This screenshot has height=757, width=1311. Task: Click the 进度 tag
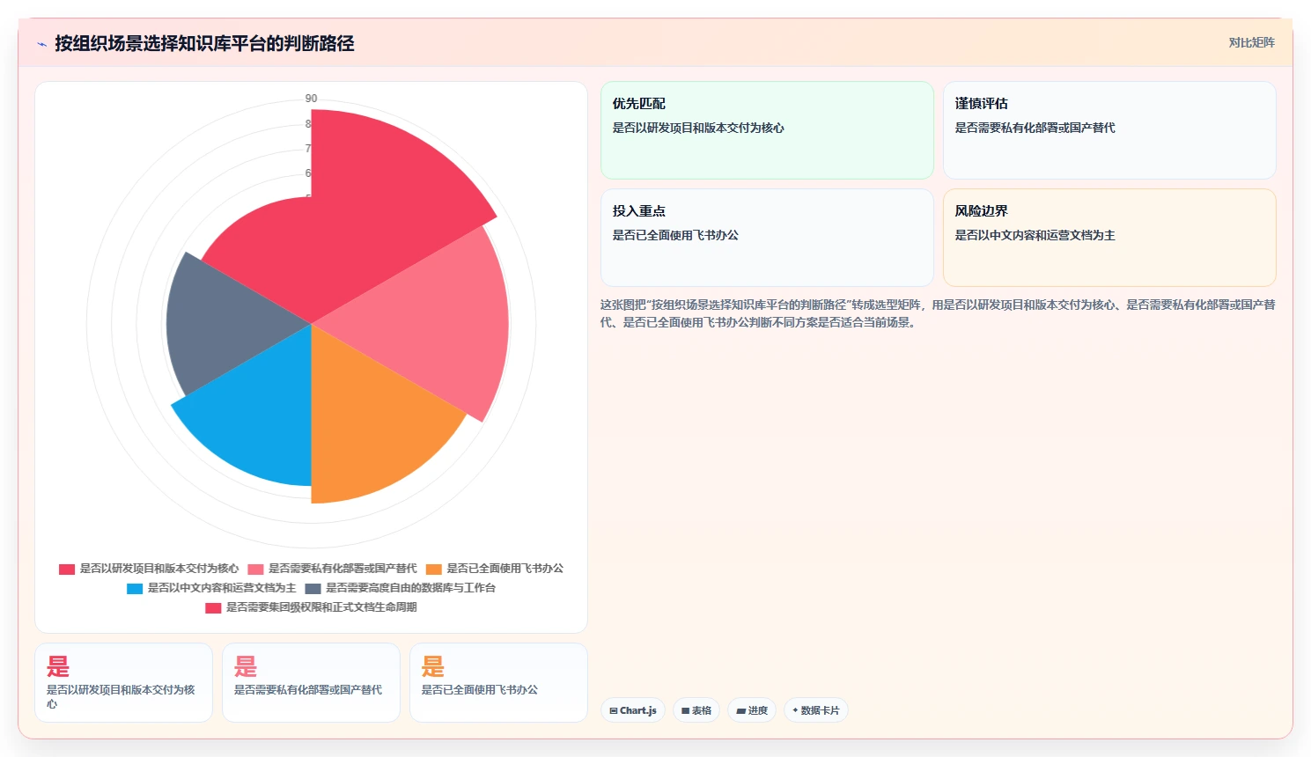752,710
